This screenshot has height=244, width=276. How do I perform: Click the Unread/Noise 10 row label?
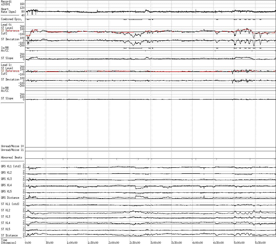(x=12, y=146)
